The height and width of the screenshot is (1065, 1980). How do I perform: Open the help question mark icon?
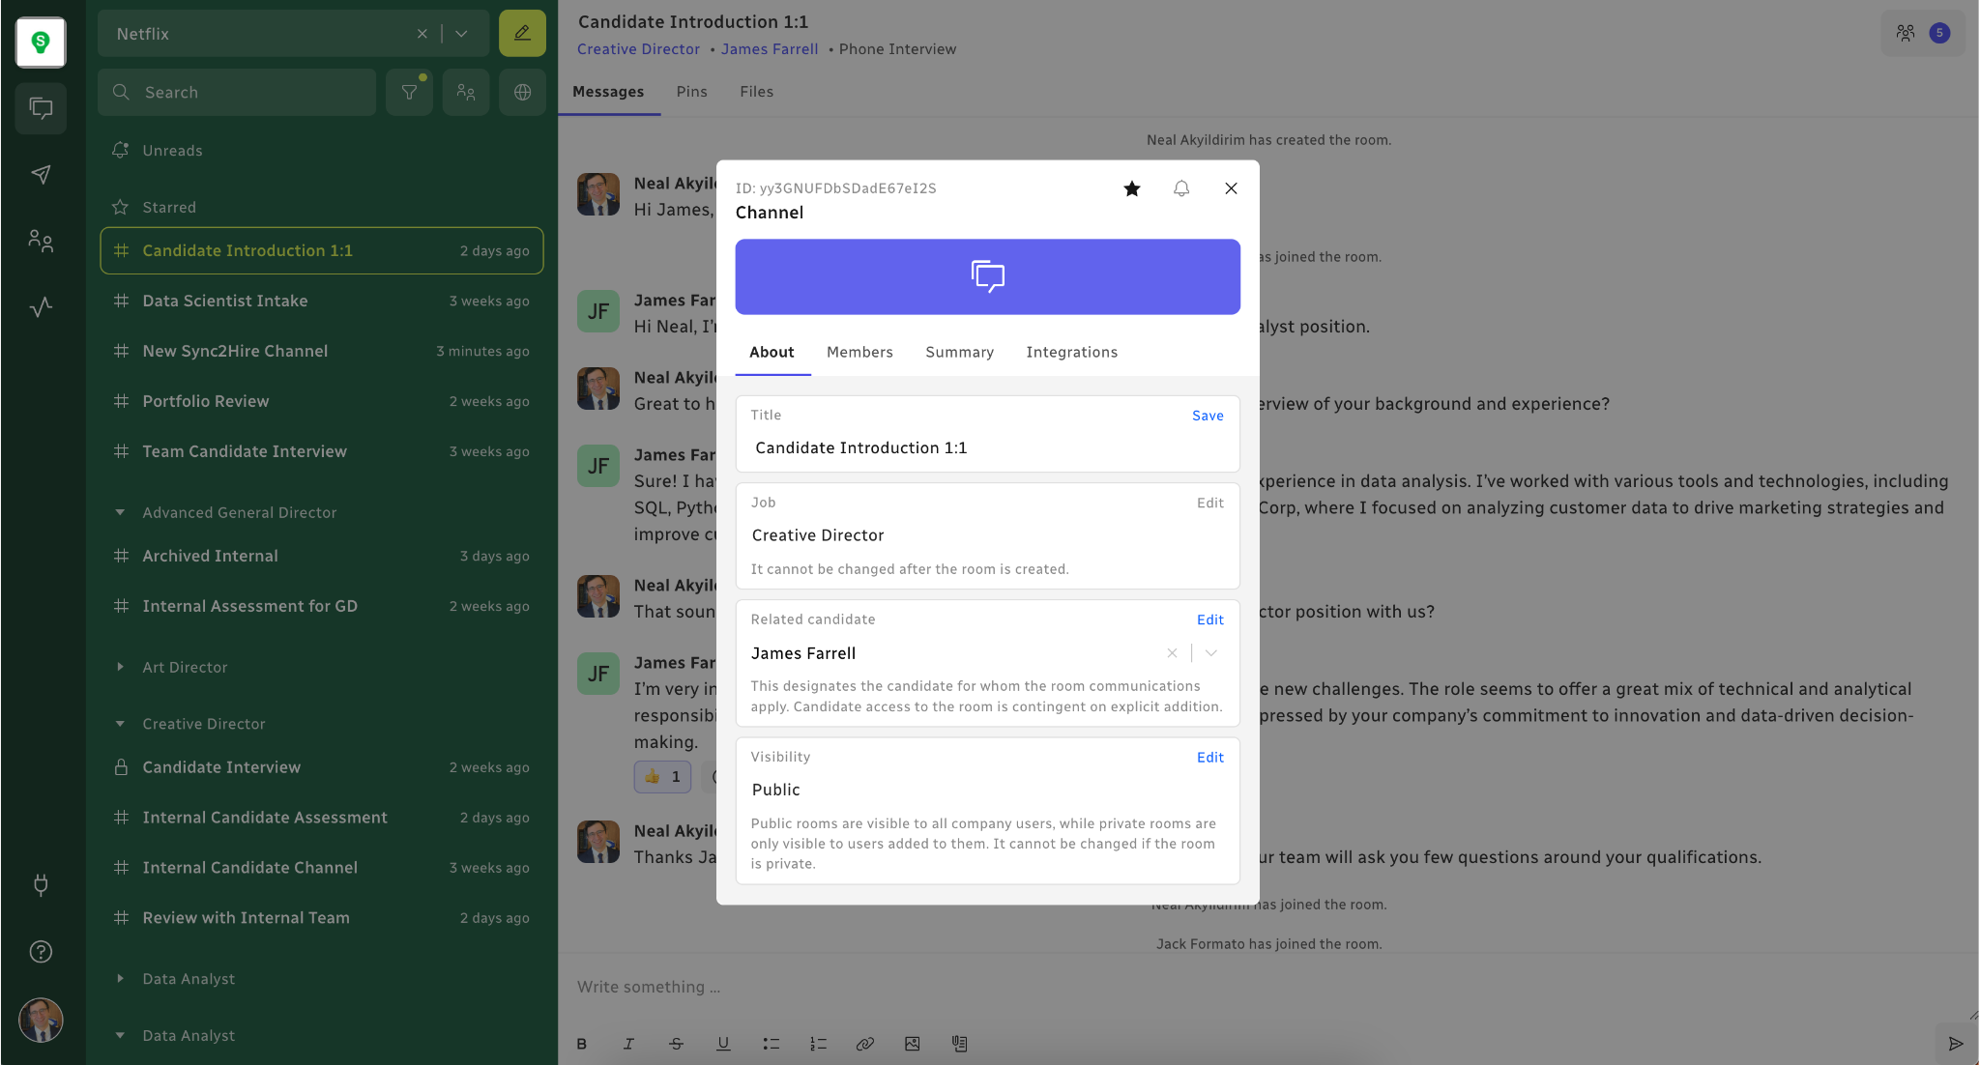(x=41, y=952)
